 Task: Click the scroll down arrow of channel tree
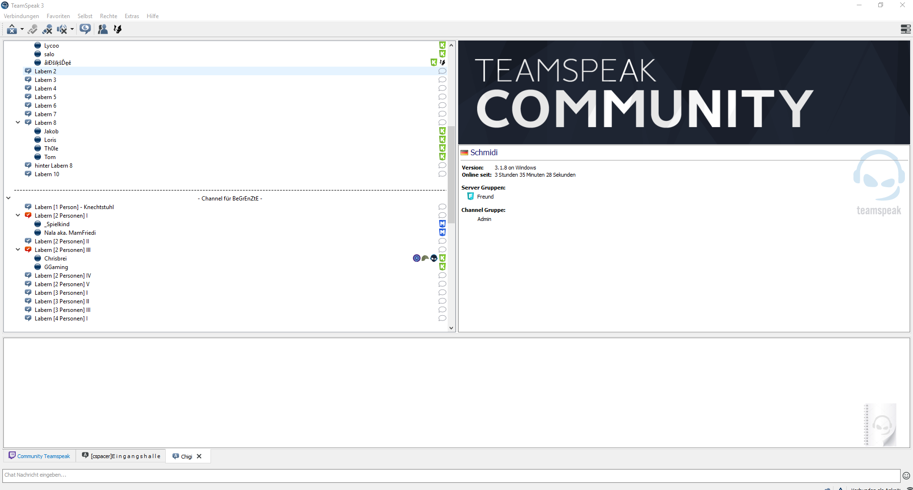coord(451,328)
